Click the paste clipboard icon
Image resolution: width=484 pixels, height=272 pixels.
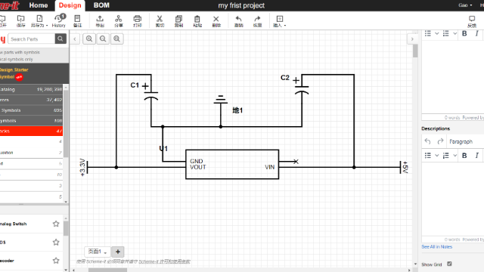pos(197,21)
